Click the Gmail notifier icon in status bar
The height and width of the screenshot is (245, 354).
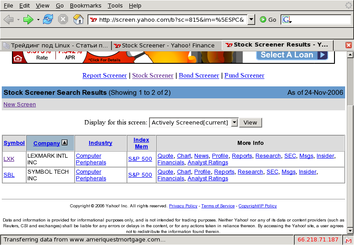[348, 240]
